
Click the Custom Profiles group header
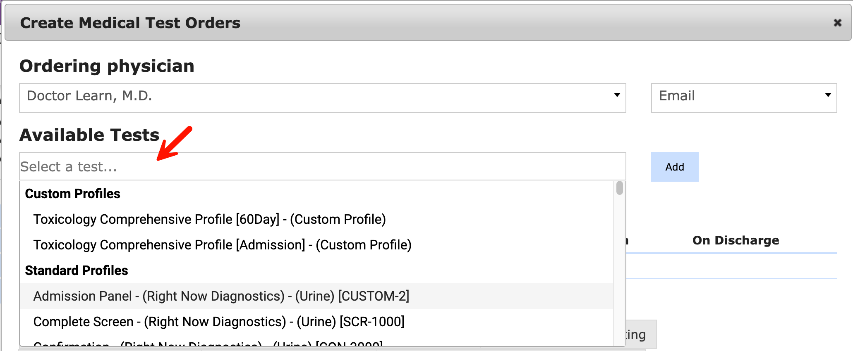[72, 194]
